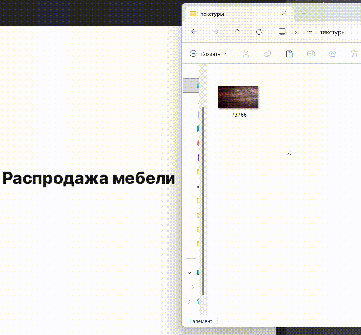This screenshot has height=335, width=361.
Task: Click the '1 элемент' status bar text
Action: click(200, 321)
